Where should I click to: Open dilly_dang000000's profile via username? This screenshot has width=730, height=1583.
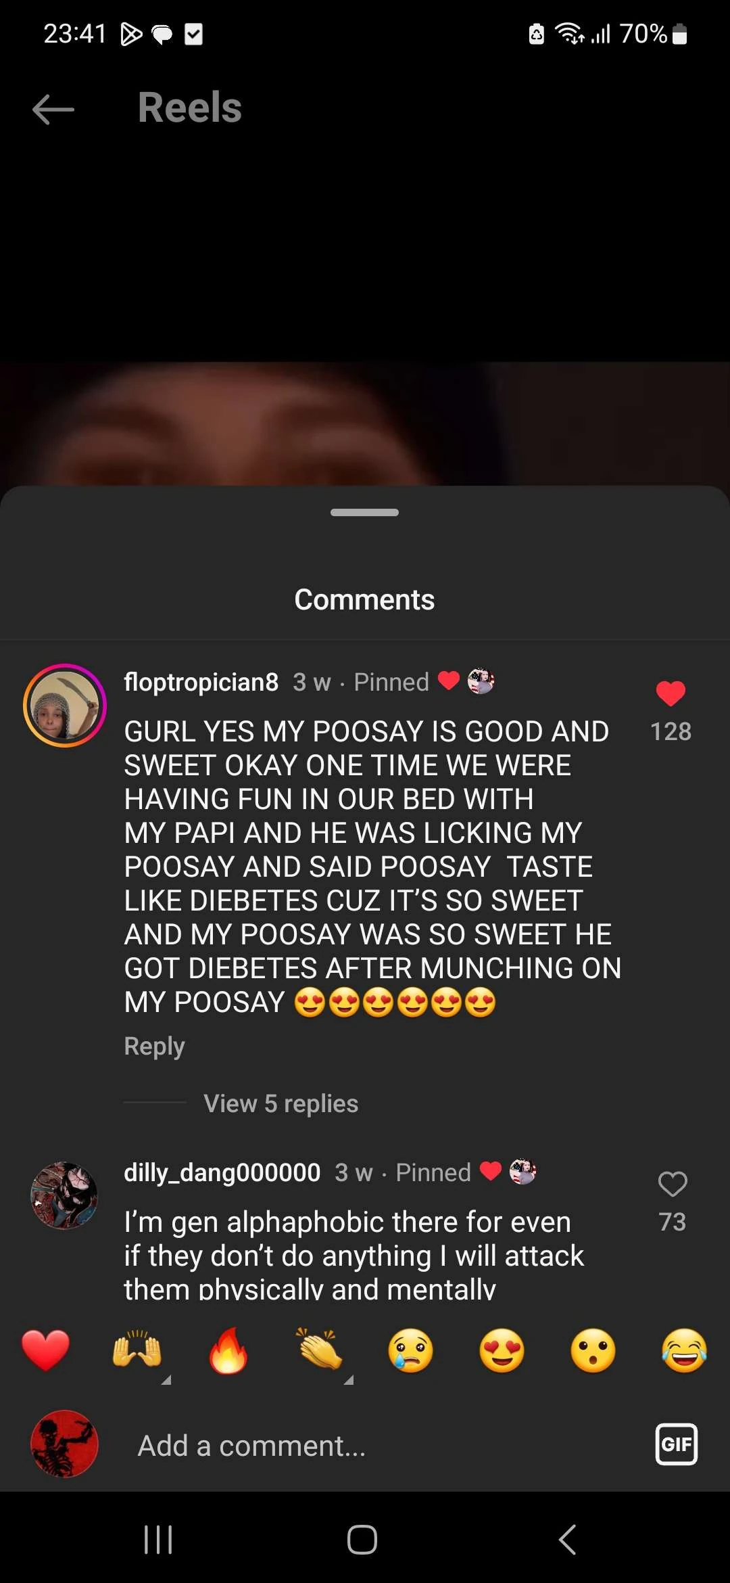[222, 1172]
